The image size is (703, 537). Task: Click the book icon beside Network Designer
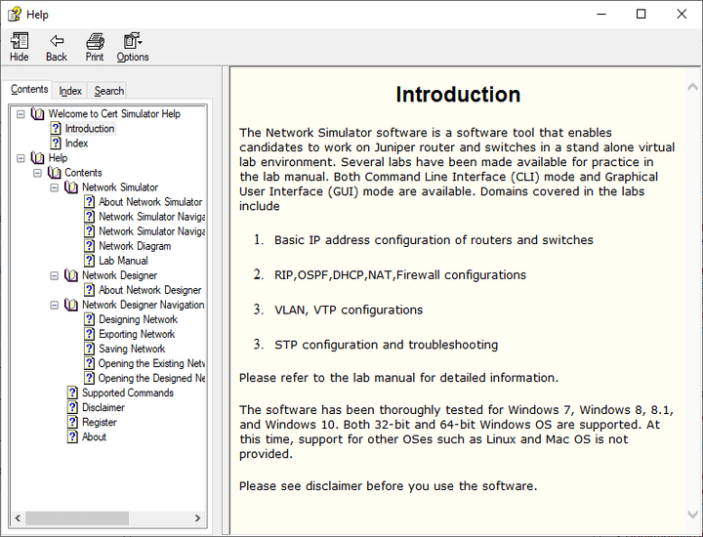(71, 275)
